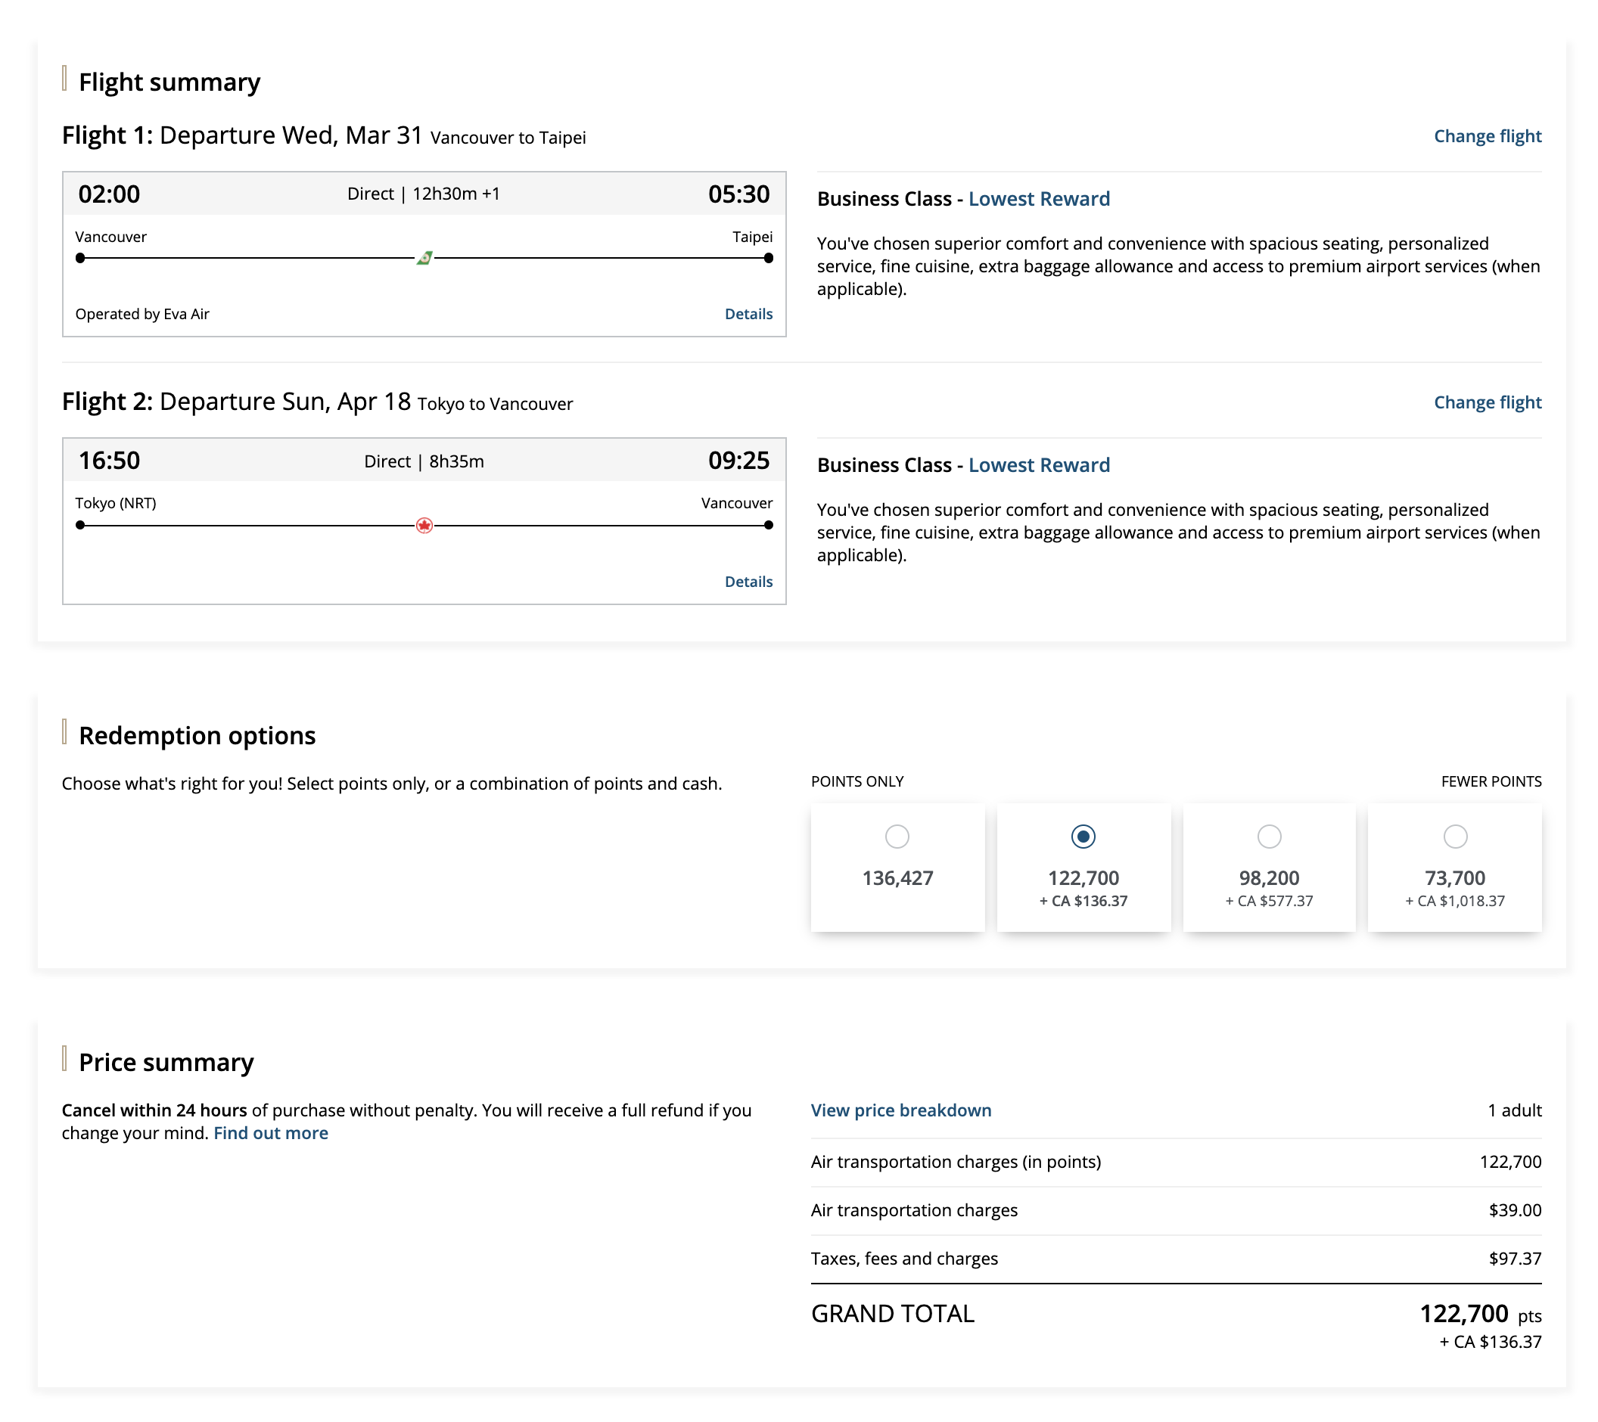Screen dimensions: 1598x1422
Task: Click the Tokyo (NRT) origin label
Action: click(x=116, y=503)
